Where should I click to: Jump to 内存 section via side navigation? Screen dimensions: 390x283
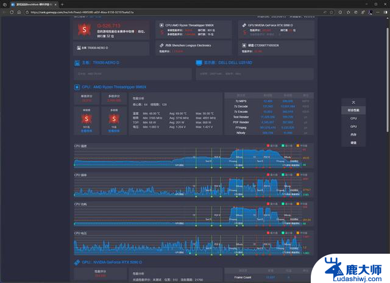pyautogui.click(x=353, y=135)
